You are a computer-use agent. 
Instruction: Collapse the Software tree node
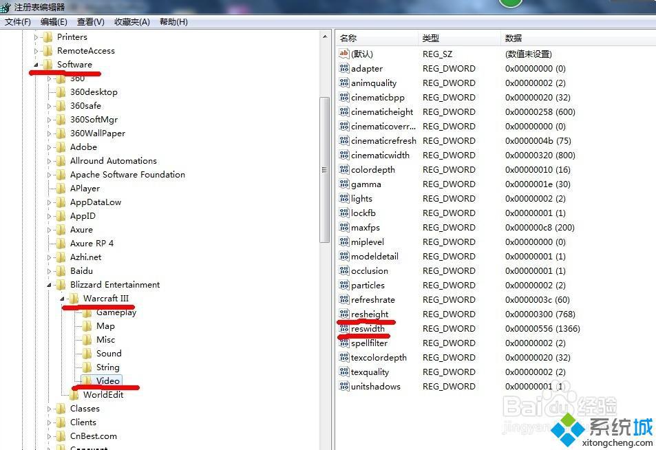[36, 65]
